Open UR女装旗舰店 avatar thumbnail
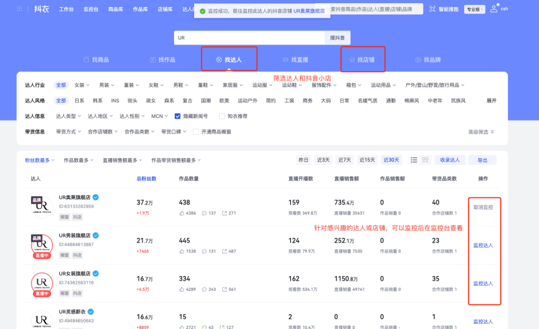The width and height of the screenshot is (539, 329). [x=42, y=284]
